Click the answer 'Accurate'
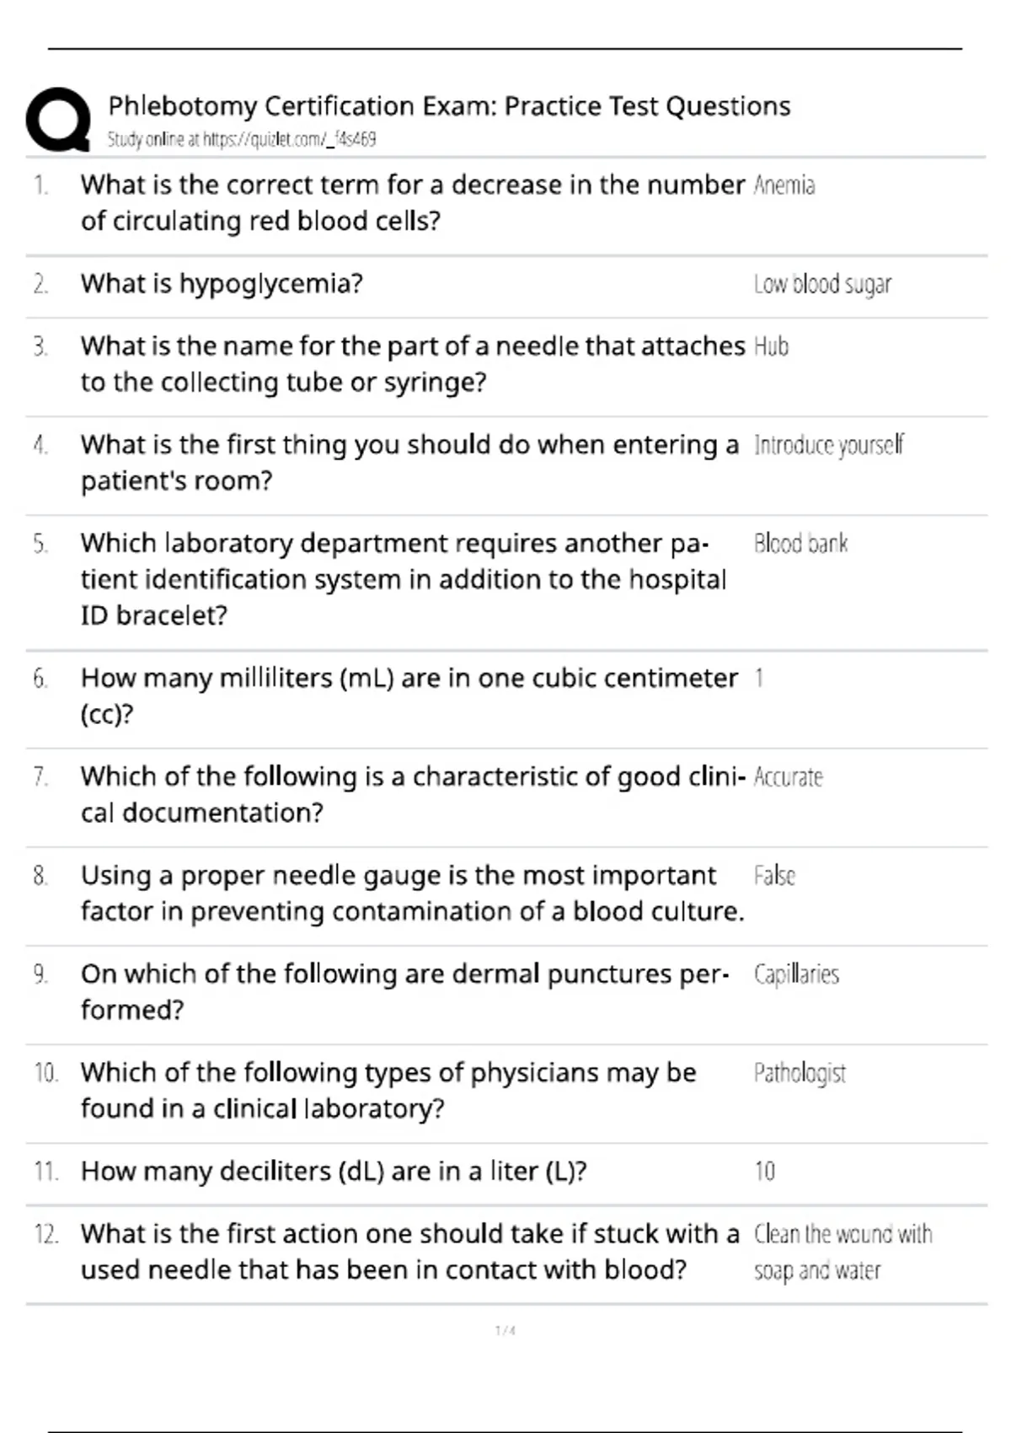Viewport: 1011px width, 1433px height. coord(789,777)
